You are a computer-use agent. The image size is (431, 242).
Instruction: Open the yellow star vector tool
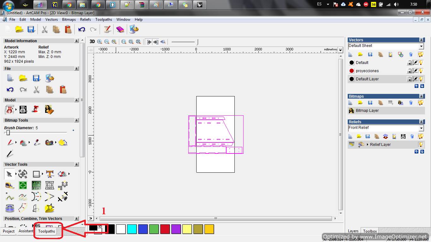[50, 208]
